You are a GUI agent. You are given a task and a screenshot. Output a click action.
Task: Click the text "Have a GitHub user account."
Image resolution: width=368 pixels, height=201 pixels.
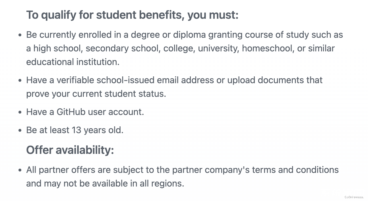(85, 112)
